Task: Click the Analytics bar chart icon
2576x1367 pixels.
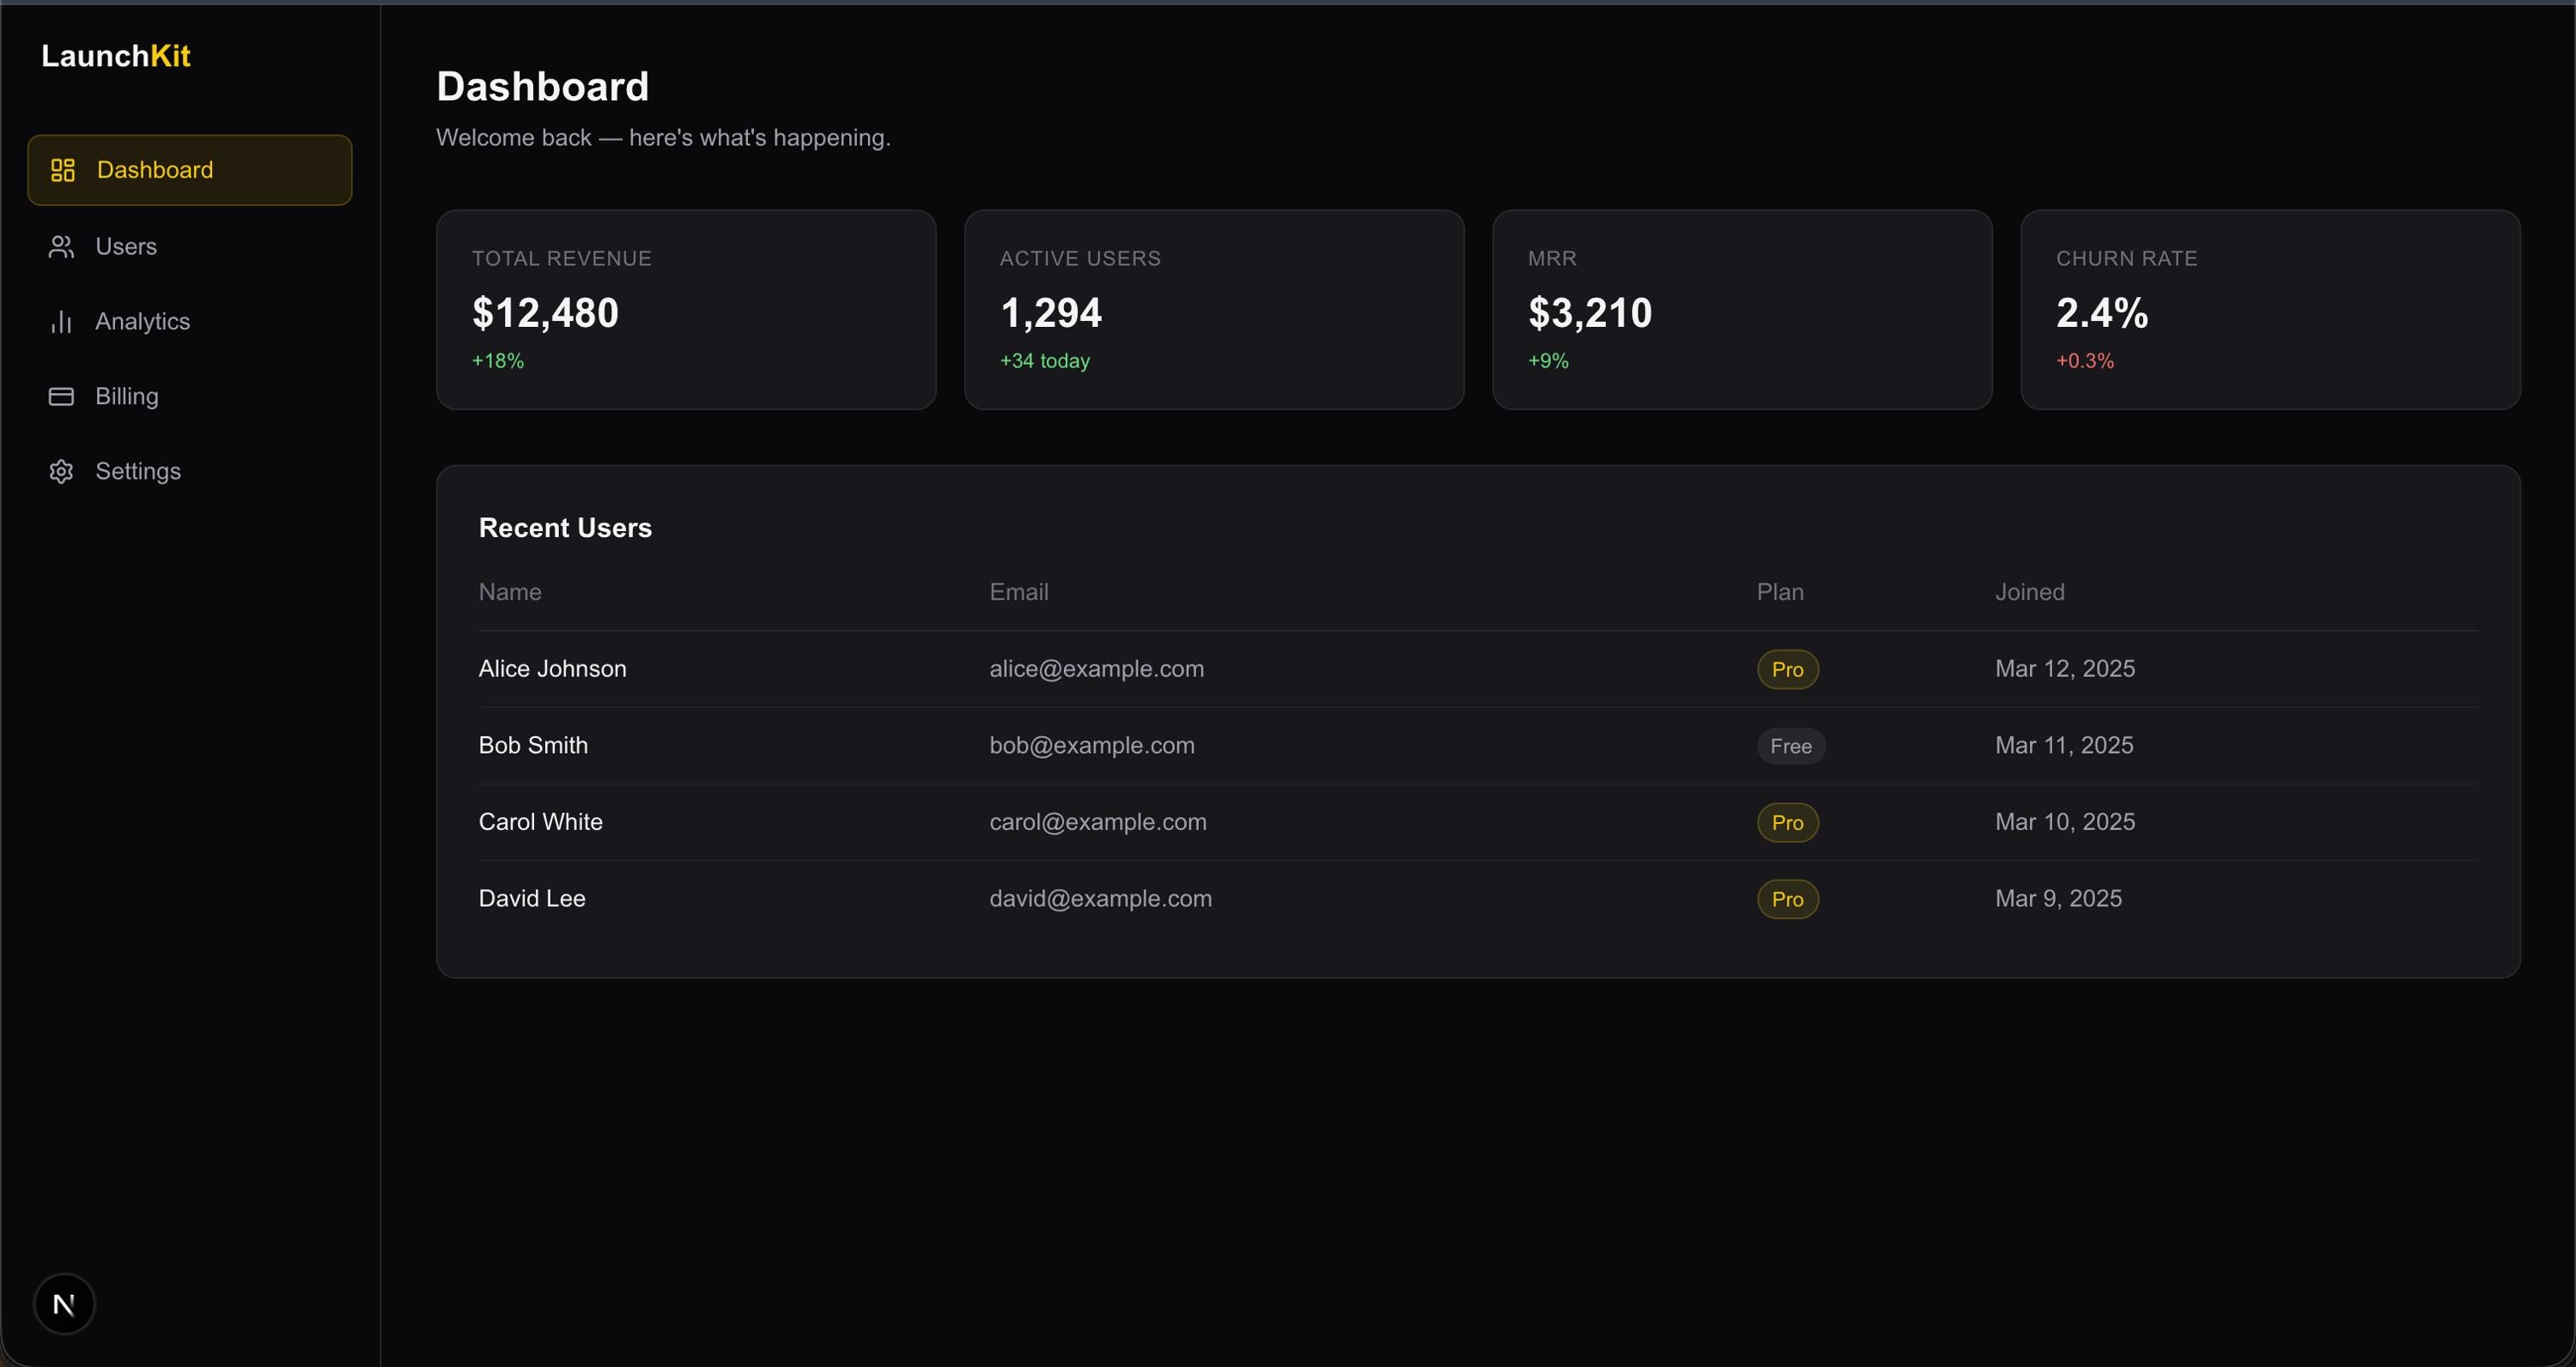Action: [x=61, y=322]
